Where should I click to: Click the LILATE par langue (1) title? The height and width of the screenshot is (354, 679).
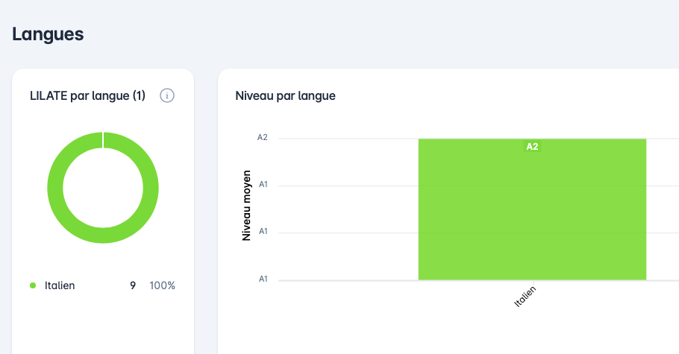click(87, 95)
